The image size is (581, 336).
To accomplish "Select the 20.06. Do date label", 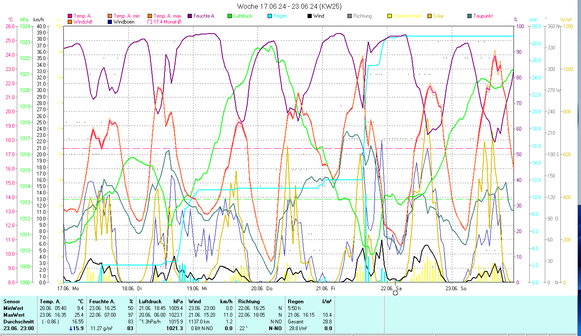I will [262, 289].
